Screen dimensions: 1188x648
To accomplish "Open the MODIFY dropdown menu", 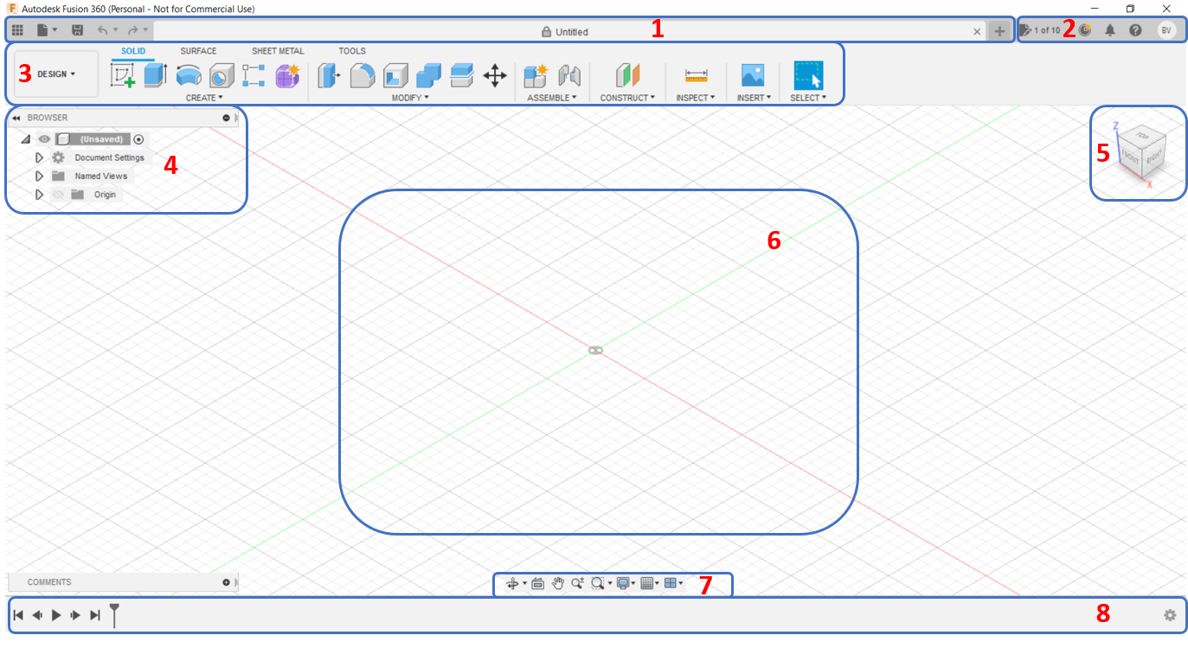I will point(410,98).
